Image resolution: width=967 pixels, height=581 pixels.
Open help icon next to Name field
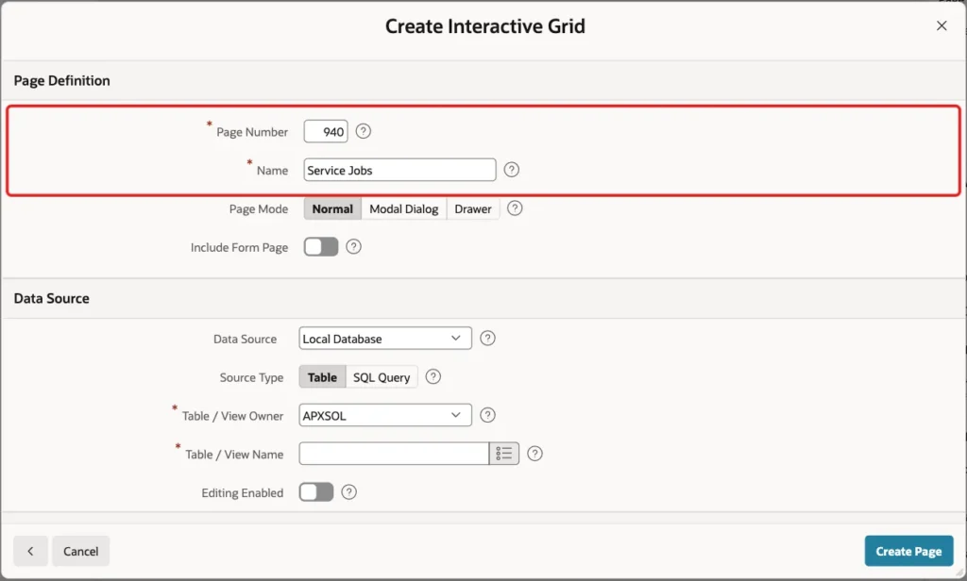coord(511,170)
